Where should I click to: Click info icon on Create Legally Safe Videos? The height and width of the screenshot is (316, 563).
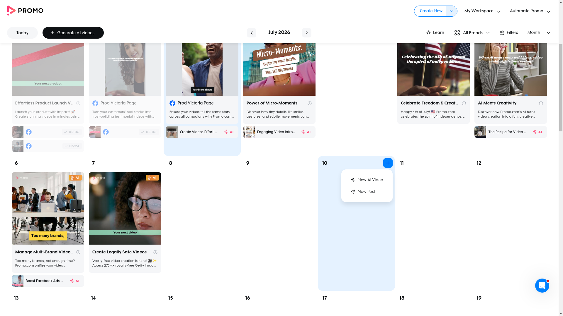pos(155,252)
